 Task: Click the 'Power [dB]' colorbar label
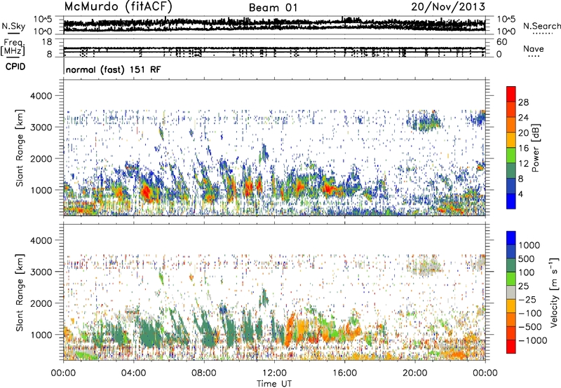click(x=536, y=148)
